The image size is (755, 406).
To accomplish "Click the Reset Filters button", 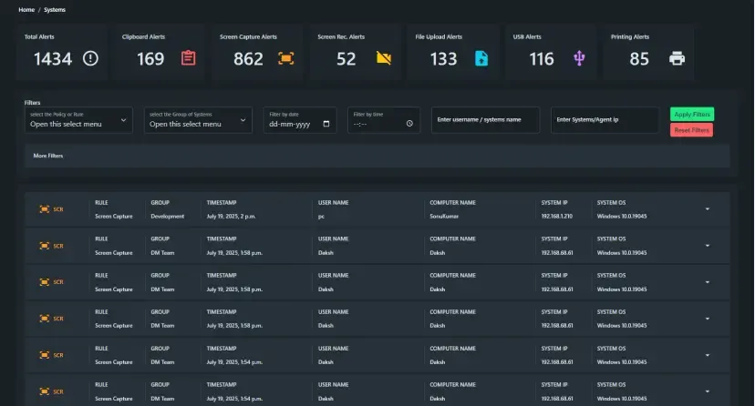I will point(691,130).
